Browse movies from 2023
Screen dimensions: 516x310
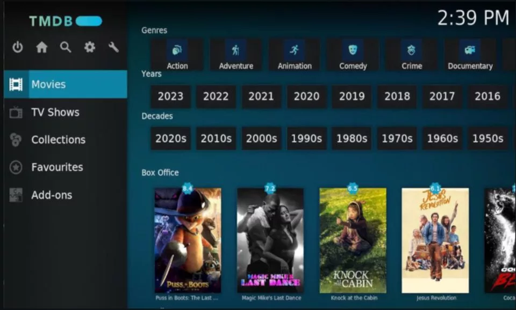click(170, 96)
